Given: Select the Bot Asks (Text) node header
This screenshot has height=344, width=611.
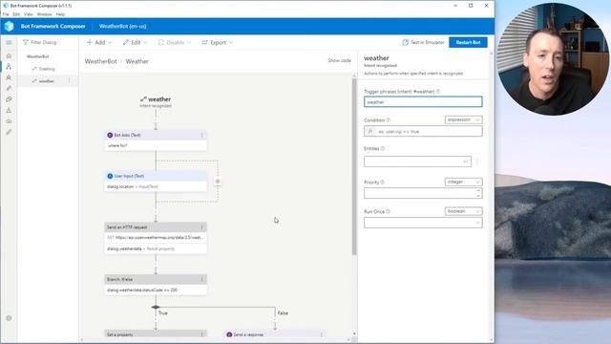Looking at the screenshot, I should click(x=156, y=135).
